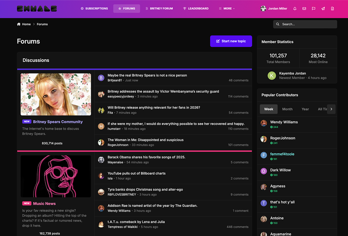Click the Search input field
The width and height of the screenshot is (348, 236).
click(x=305, y=24)
